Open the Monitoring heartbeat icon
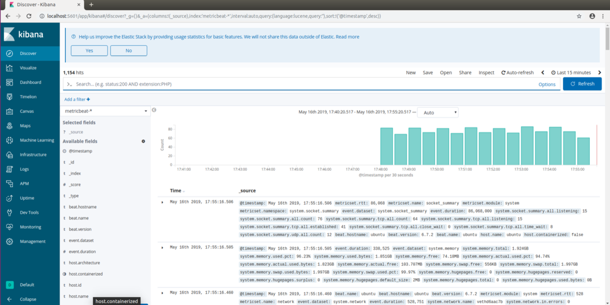610x305 pixels. coord(10,227)
